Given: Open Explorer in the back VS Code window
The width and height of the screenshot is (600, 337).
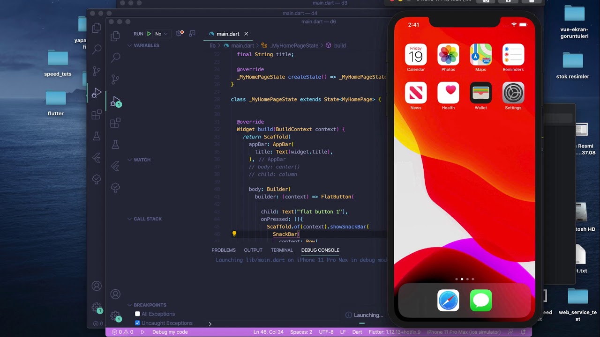Looking at the screenshot, I should click(x=97, y=28).
